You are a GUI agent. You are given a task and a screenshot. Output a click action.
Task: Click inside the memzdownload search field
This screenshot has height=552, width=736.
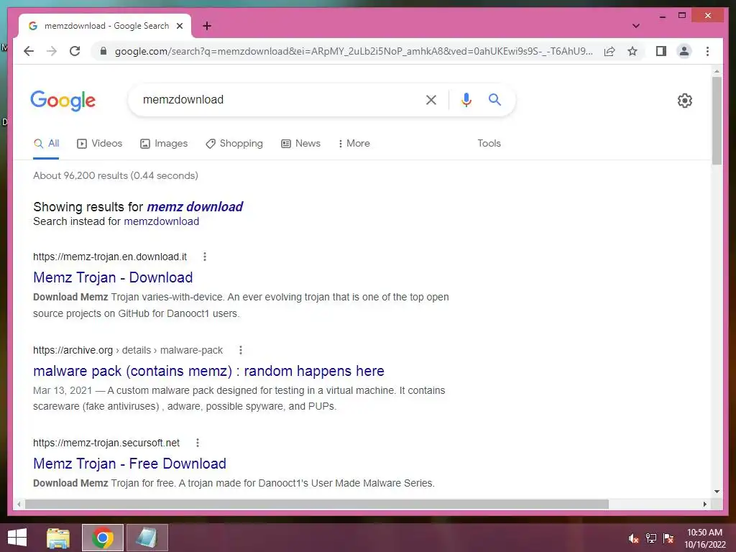pyautogui.click(x=277, y=99)
